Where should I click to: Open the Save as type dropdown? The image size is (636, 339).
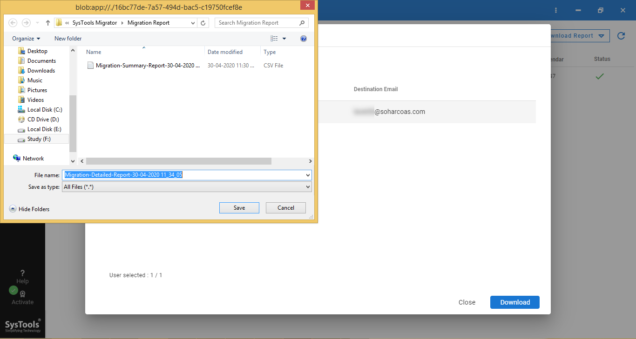(187, 187)
